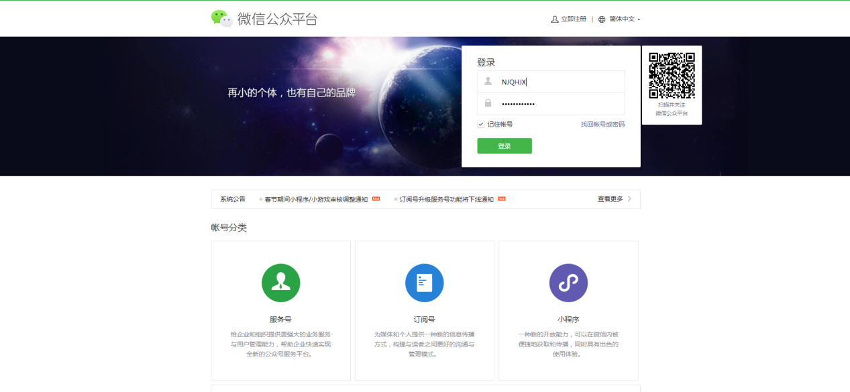Click the QR code image
The height and width of the screenshot is (392, 850).
pos(672,75)
